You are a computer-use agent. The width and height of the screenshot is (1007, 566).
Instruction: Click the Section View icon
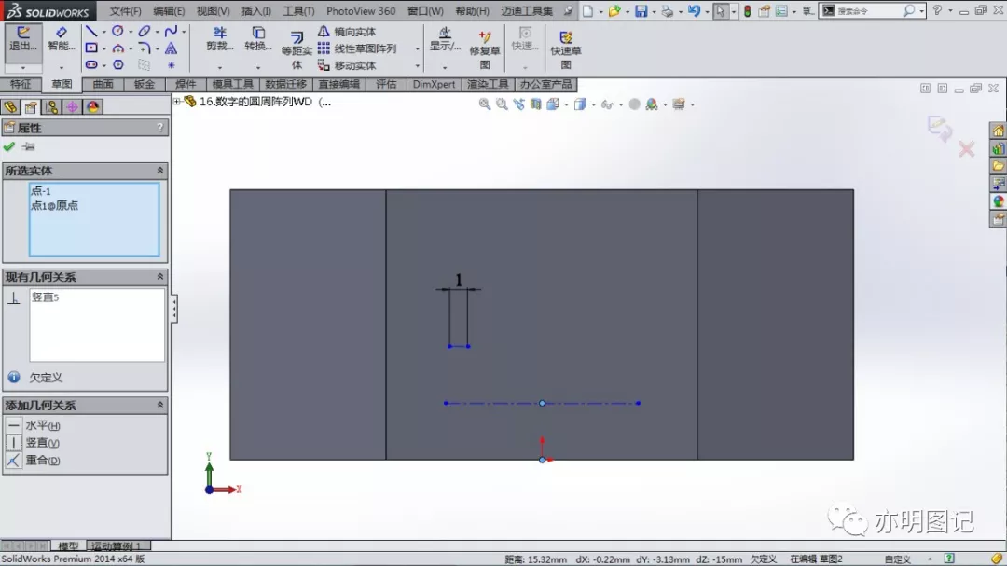click(535, 104)
